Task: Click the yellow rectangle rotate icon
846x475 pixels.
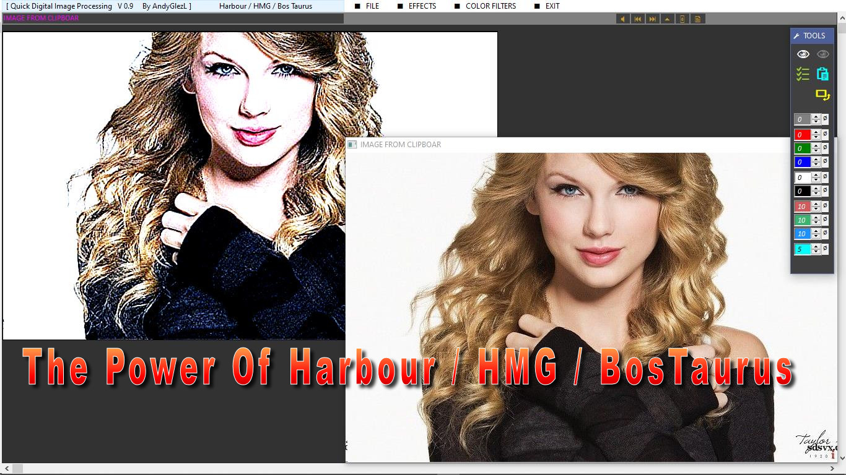Action: coord(822,95)
